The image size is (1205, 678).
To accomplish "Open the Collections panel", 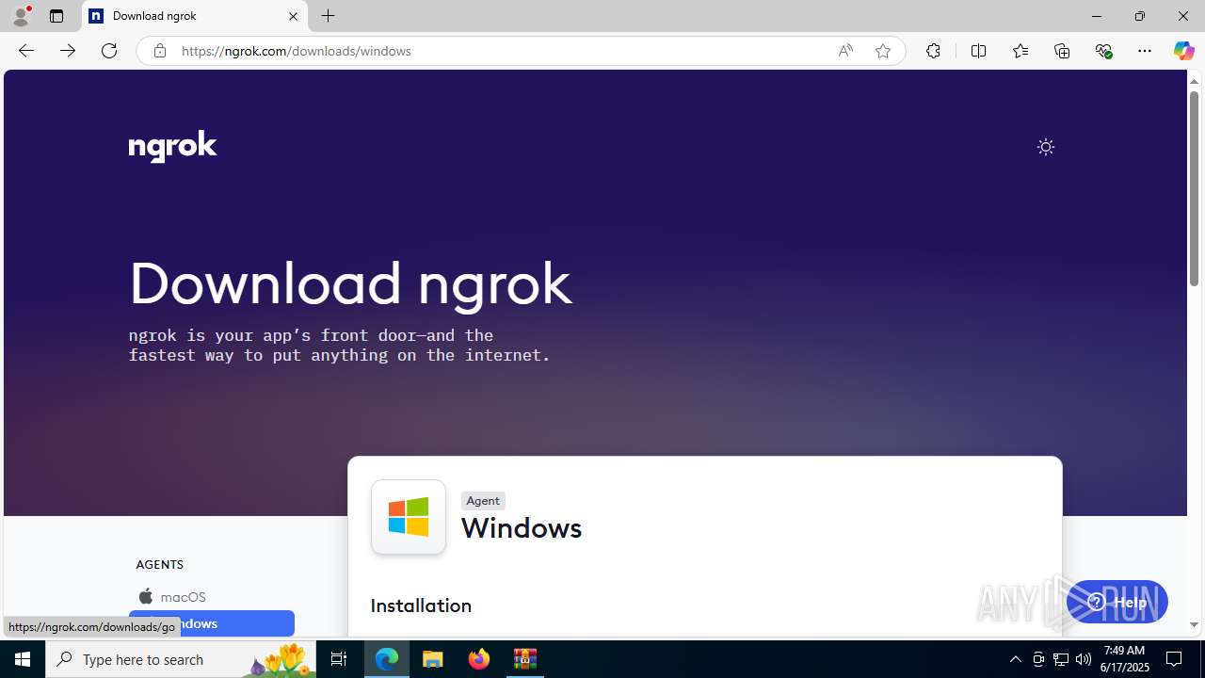I will point(1062,51).
